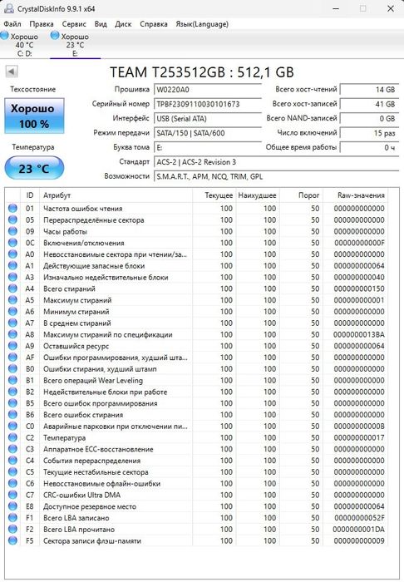Click the transfer mode field SATA/150 | SATA/600

click(208, 133)
